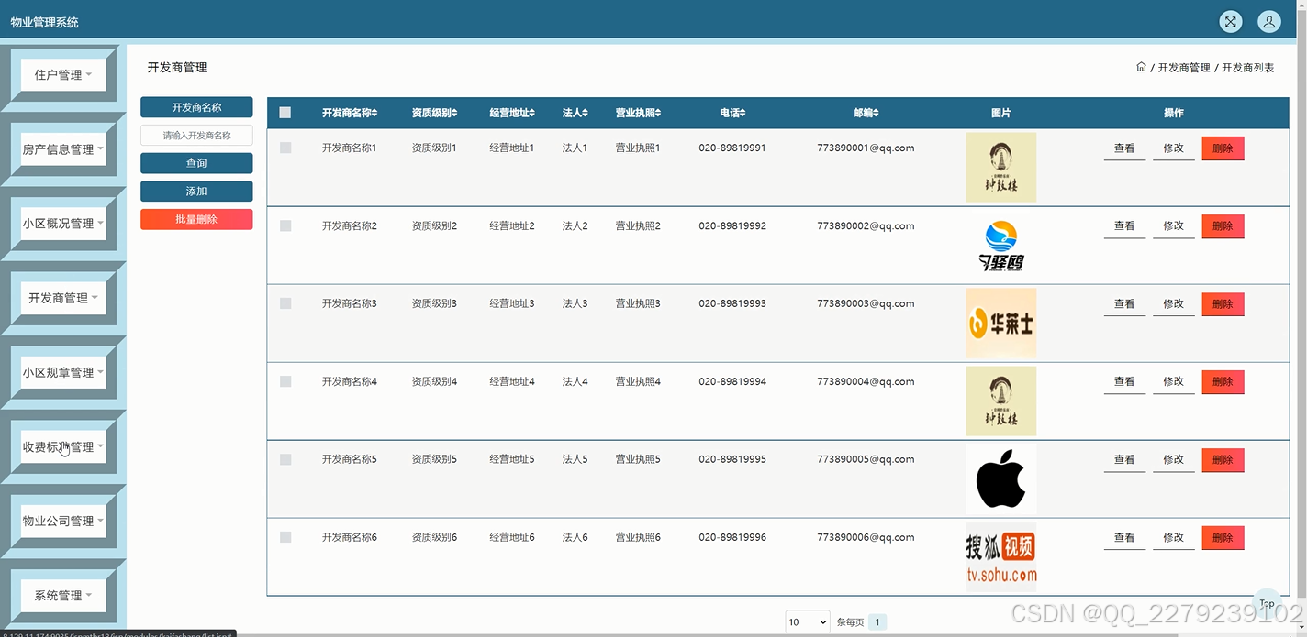Click 查询 search button
The image size is (1307, 637).
coord(196,163)
